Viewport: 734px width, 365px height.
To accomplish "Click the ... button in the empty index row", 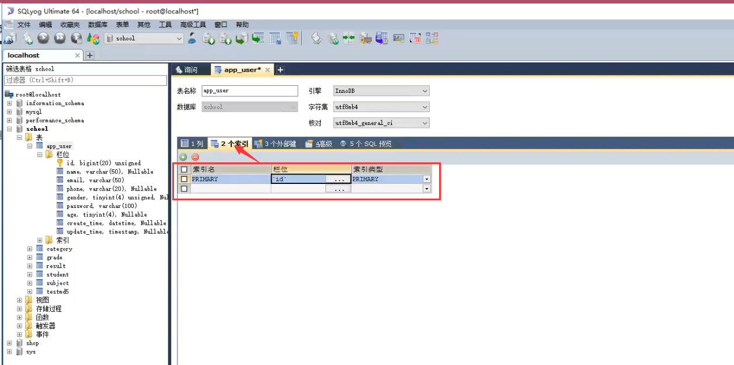I will click(x=339, y=189).
